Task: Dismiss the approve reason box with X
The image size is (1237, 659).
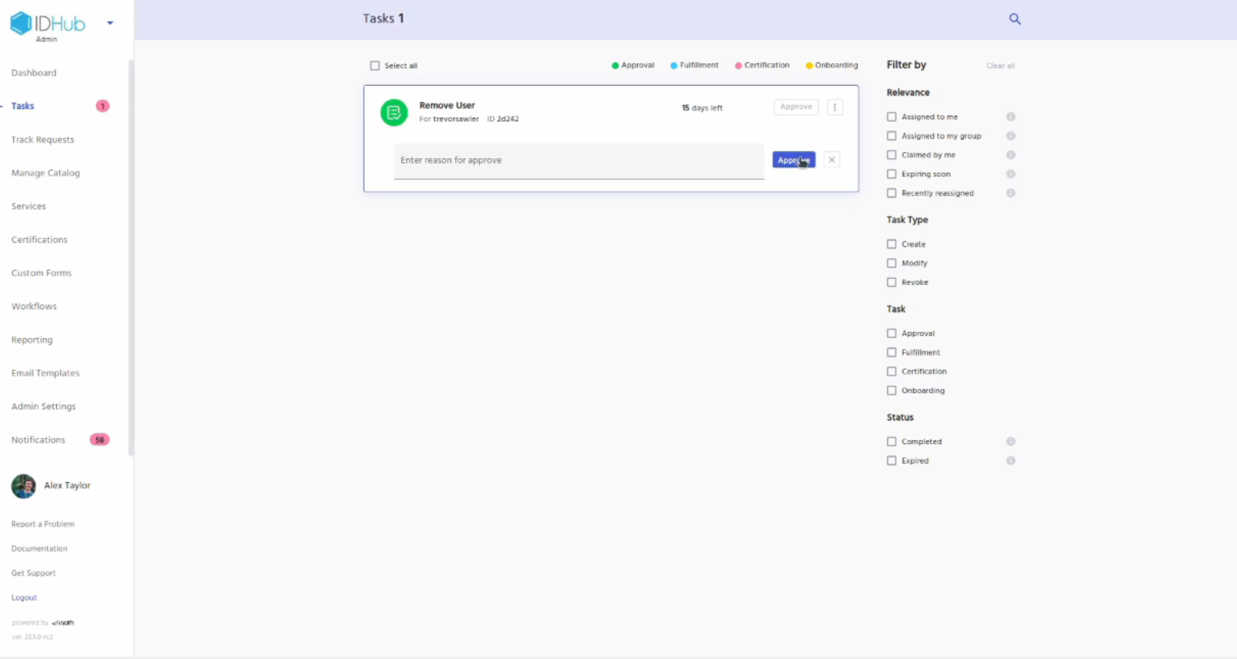Action: (x=831, y=160)
